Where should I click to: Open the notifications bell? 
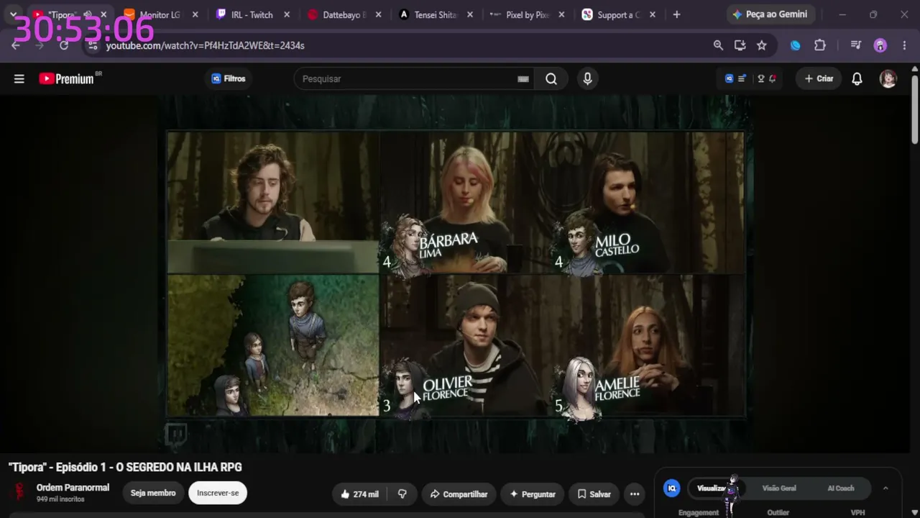point(857,79)
